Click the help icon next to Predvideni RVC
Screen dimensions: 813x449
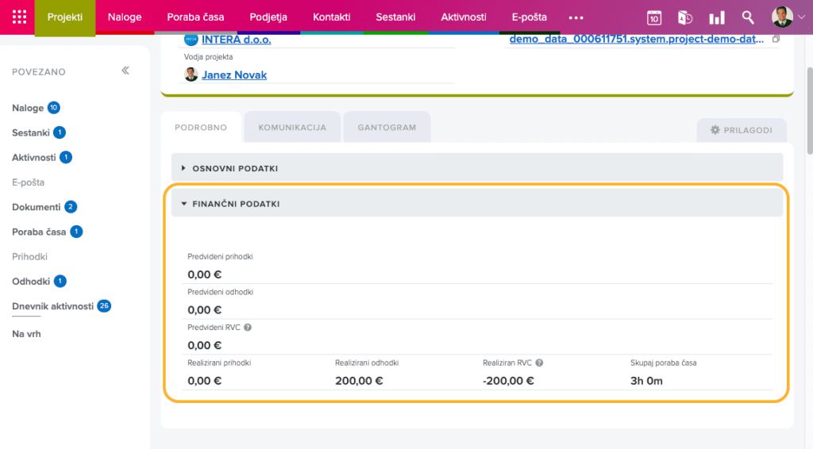point(248,328)
